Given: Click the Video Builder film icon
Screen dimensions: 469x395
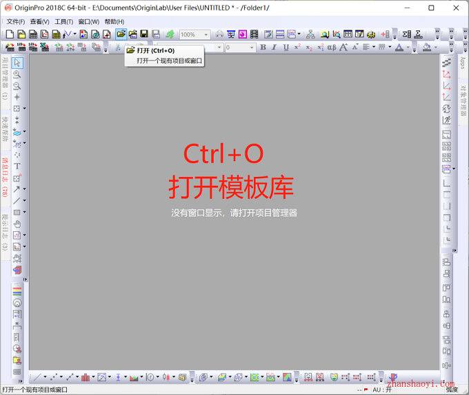Looking at the screenshot, I should point(255,34).
